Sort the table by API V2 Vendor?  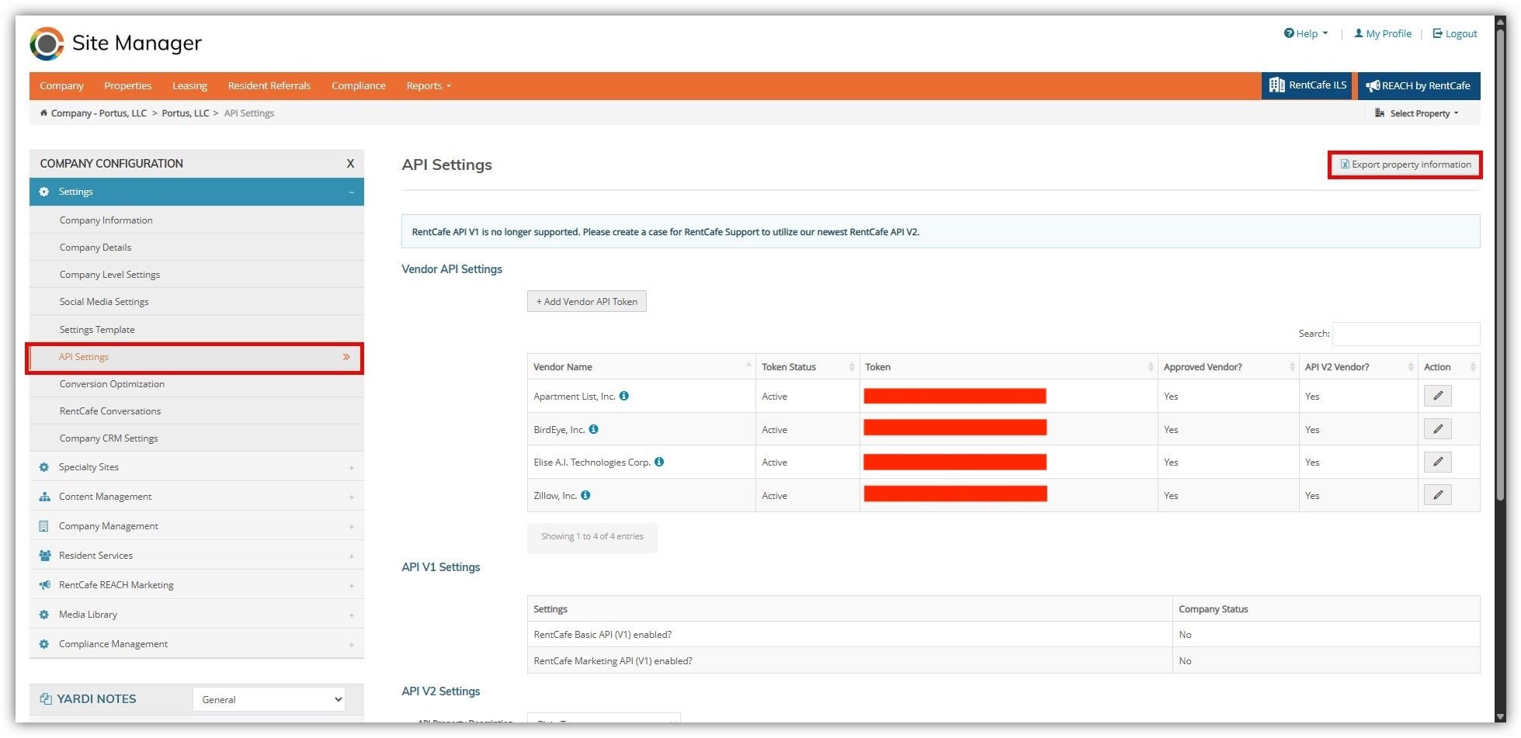[x=1359, y=366]
